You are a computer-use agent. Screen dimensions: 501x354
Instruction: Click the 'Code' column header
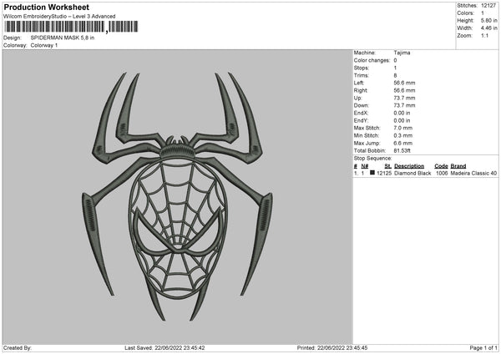[x=441, y=166]
